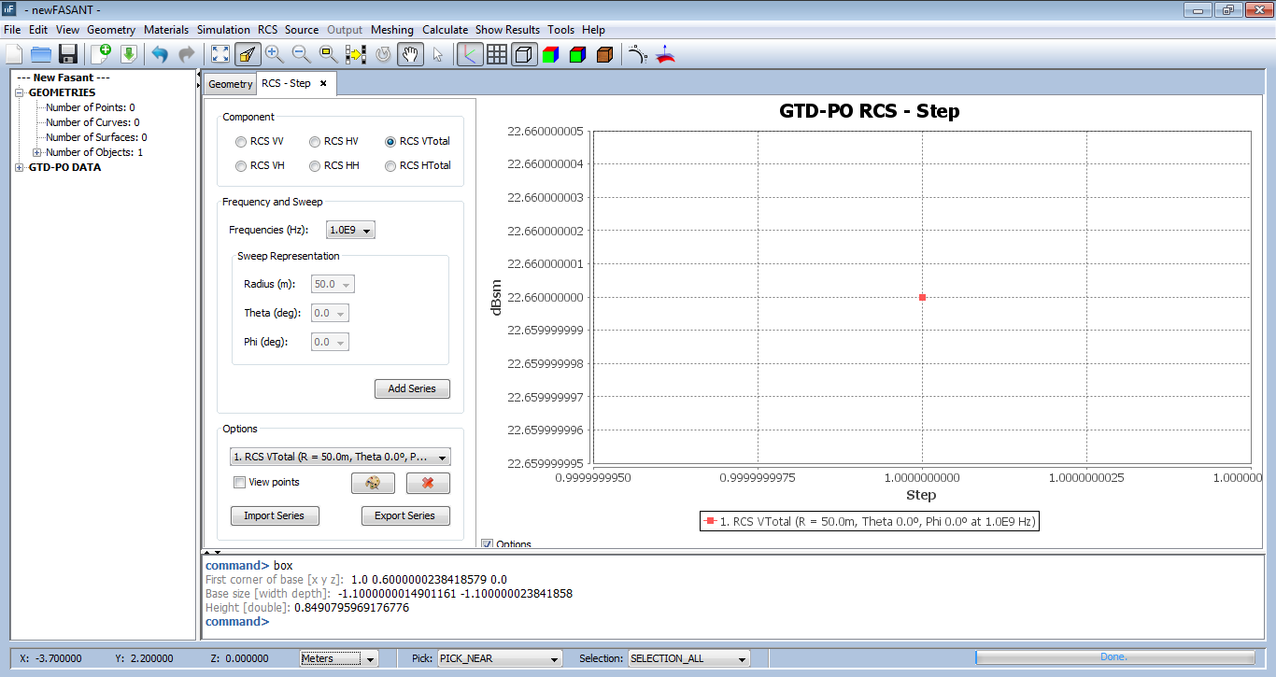
Task: Select the RCS VV component option
Action: (x=241, y=142)
